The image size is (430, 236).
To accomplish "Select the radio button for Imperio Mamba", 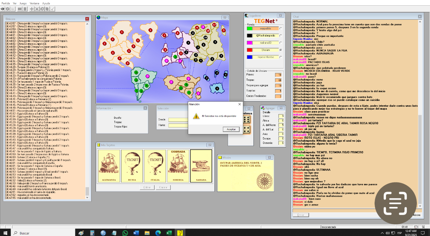I will coord(280,57).
